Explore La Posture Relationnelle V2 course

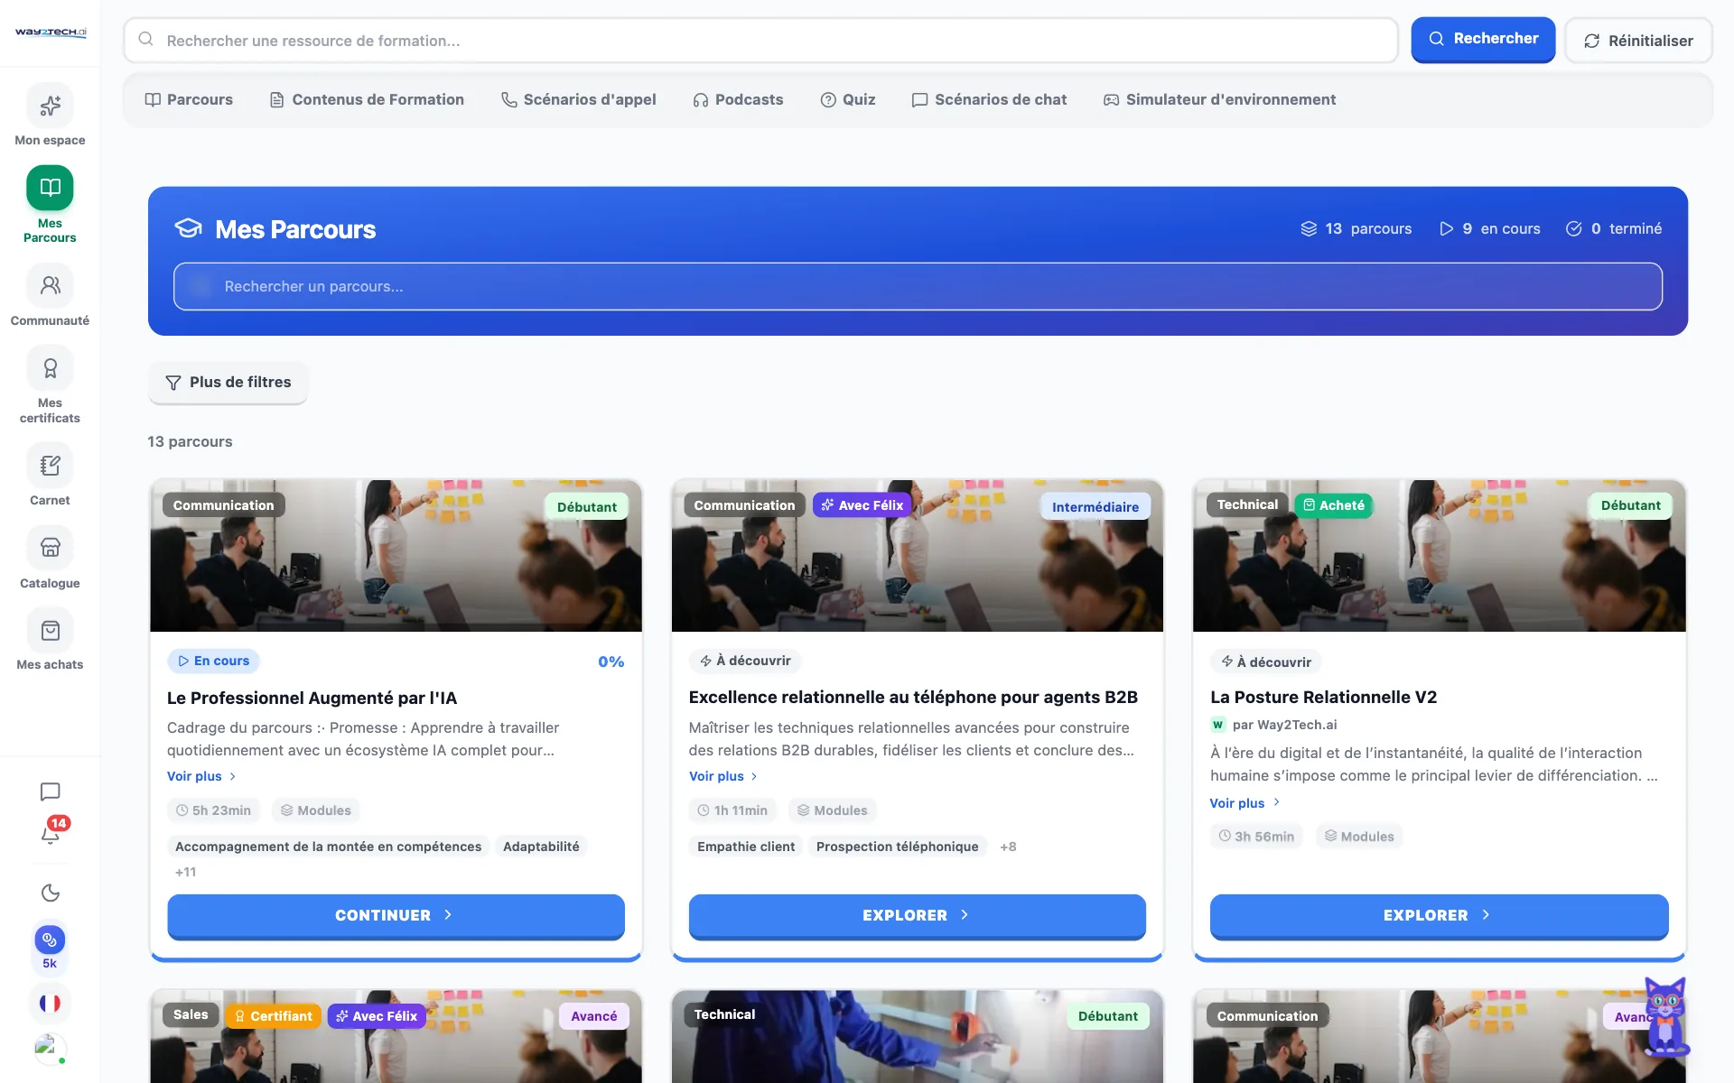point(1439,915)
